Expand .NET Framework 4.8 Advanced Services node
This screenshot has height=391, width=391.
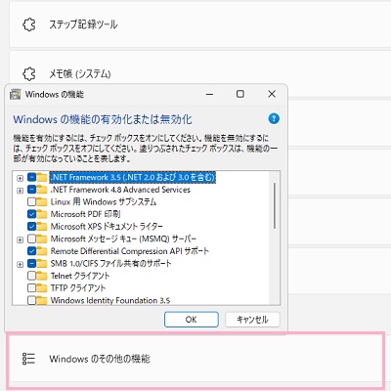(21, 191)
